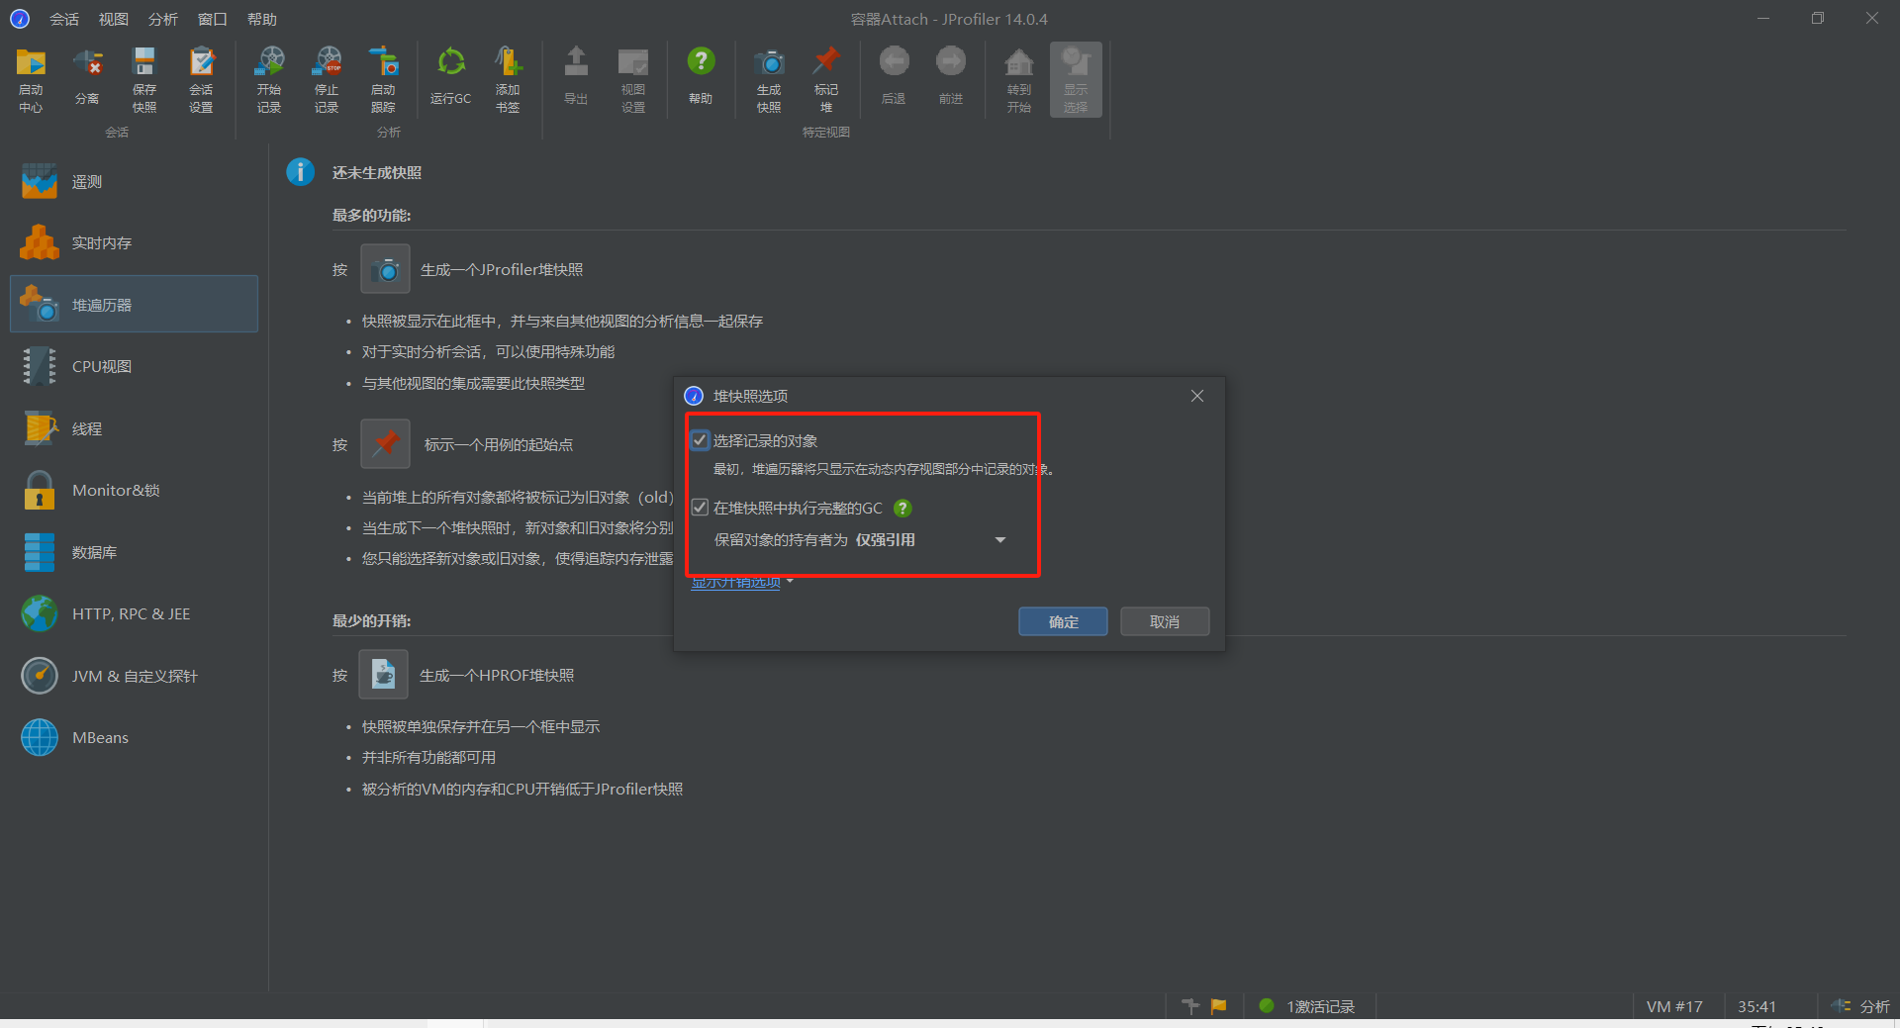The height and width of the screenshot is (1028, 1900).
Task: Close the 堆快照选项 dialog
Action: pos(1197,396)
